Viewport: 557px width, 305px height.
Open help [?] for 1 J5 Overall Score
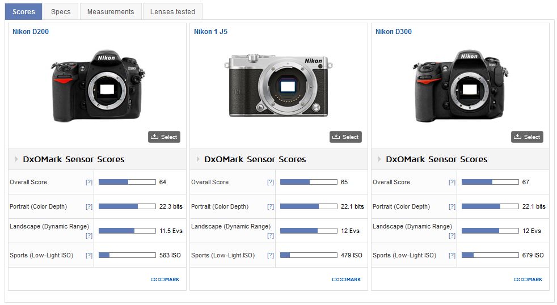pos(271,182)
